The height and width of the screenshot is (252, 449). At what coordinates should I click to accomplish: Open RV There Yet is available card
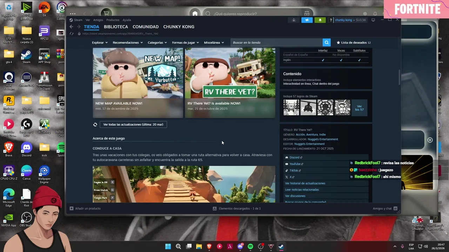point(230,83)
